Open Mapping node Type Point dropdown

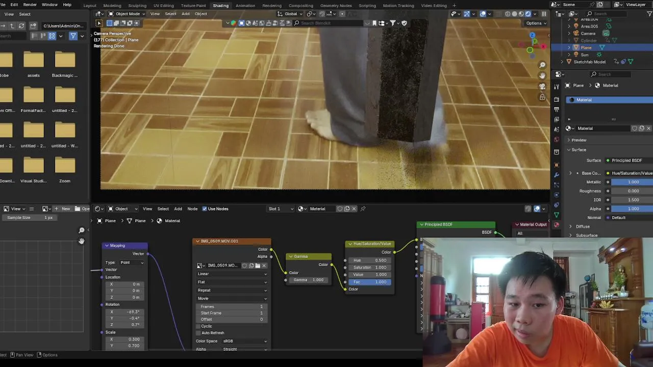coord(132,263)
